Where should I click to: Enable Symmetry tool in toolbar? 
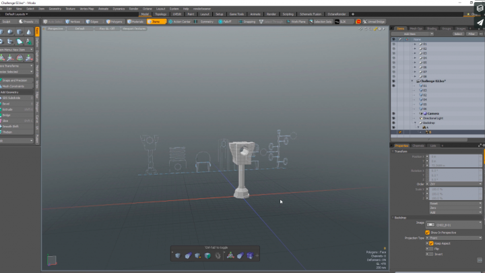[205, 22]
